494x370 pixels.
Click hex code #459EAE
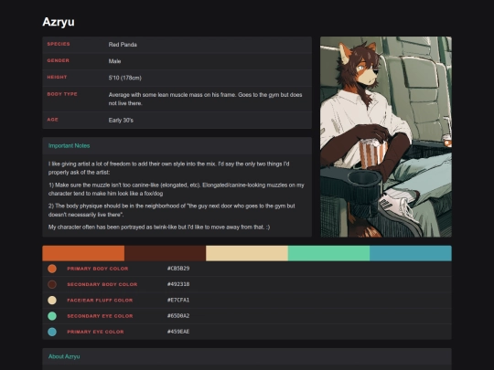click(x=178, y=332)
